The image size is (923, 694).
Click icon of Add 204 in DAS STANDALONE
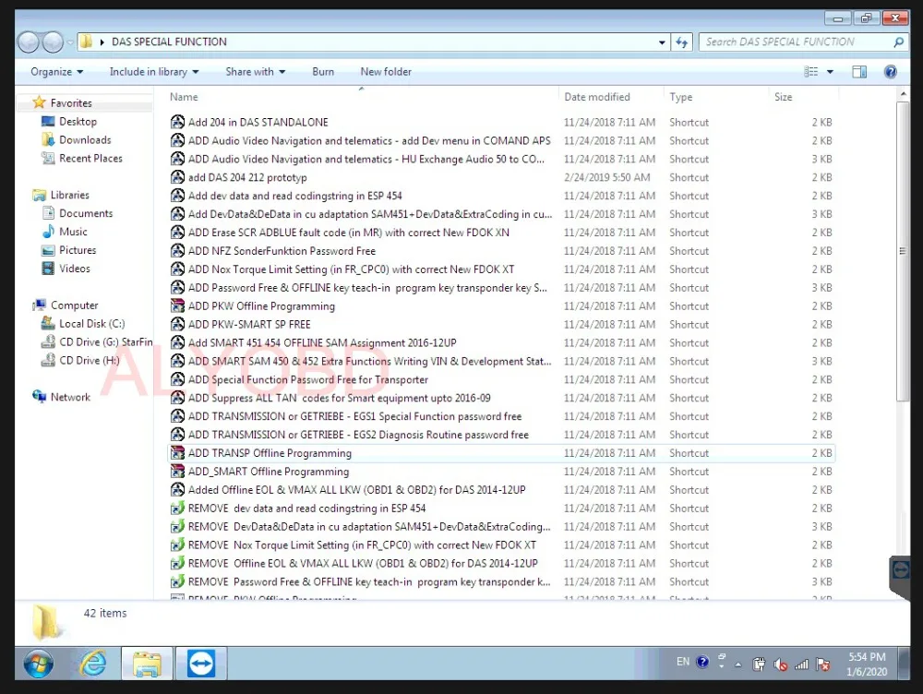(x=177, y=122)
